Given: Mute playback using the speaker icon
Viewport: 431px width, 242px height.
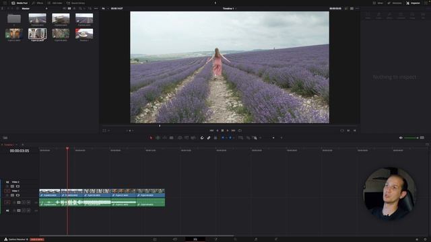Looking at the screenshot, I should click(401, 138).
